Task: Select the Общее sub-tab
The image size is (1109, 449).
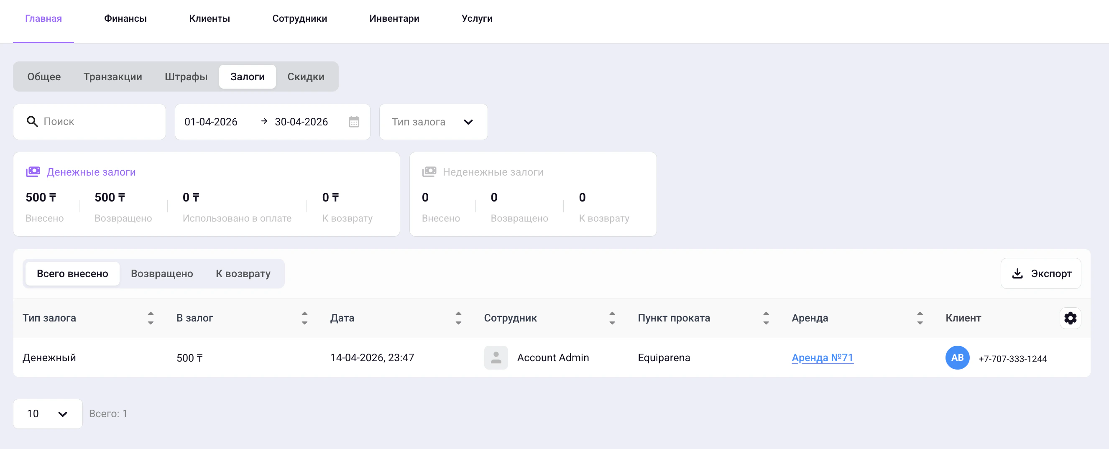Action: tap(44, 77)
